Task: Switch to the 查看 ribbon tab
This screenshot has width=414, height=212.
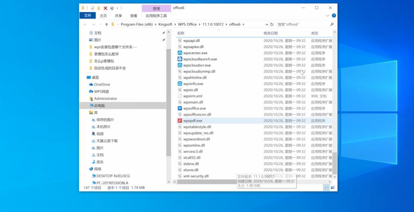Action: pos(134,16)
